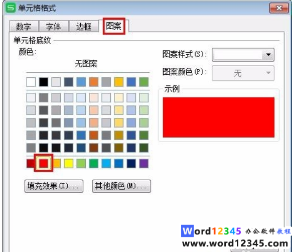Image resolution: width=293 pixels, height=252 pixels.
Task: Switch to the 边框 tab
Action: point(84,27)
